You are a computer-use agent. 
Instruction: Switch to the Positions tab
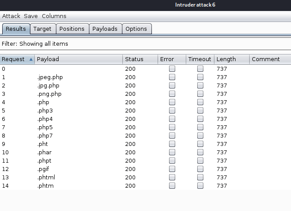tap(72, 29)
